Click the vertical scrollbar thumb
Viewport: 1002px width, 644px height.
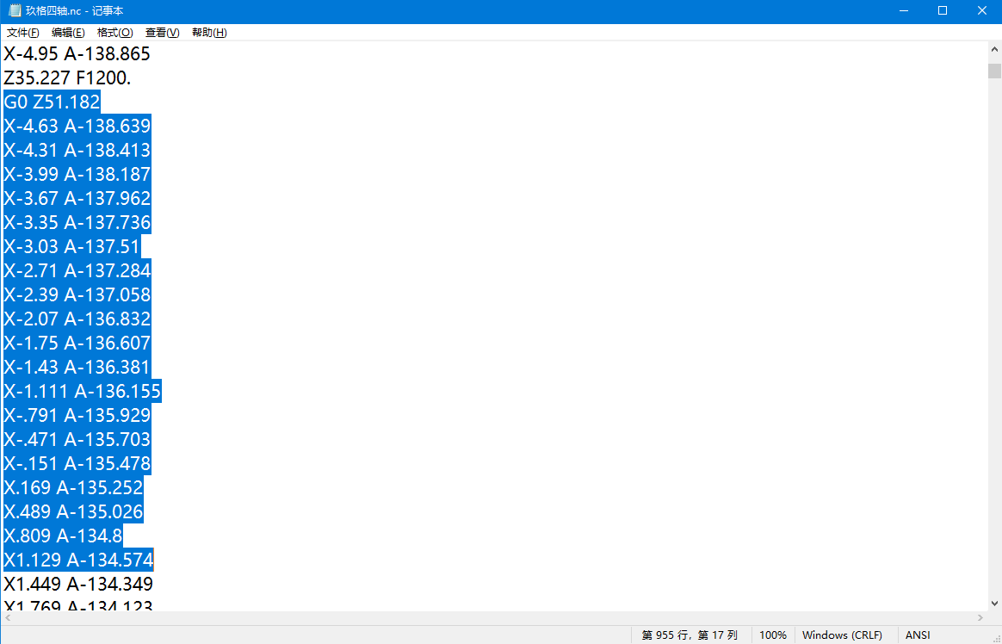(x=995, y=71)
